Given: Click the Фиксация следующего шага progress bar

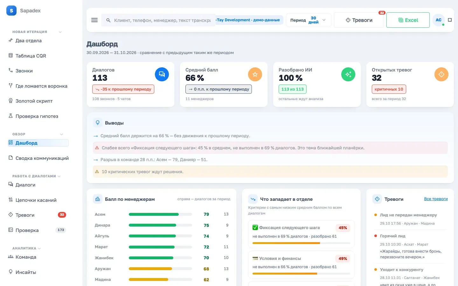Looking at the screenshot, I should [x=301, y=243].
